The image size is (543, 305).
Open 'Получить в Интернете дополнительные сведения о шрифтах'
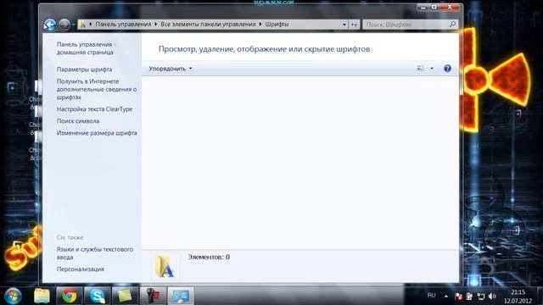coord(97,89)
